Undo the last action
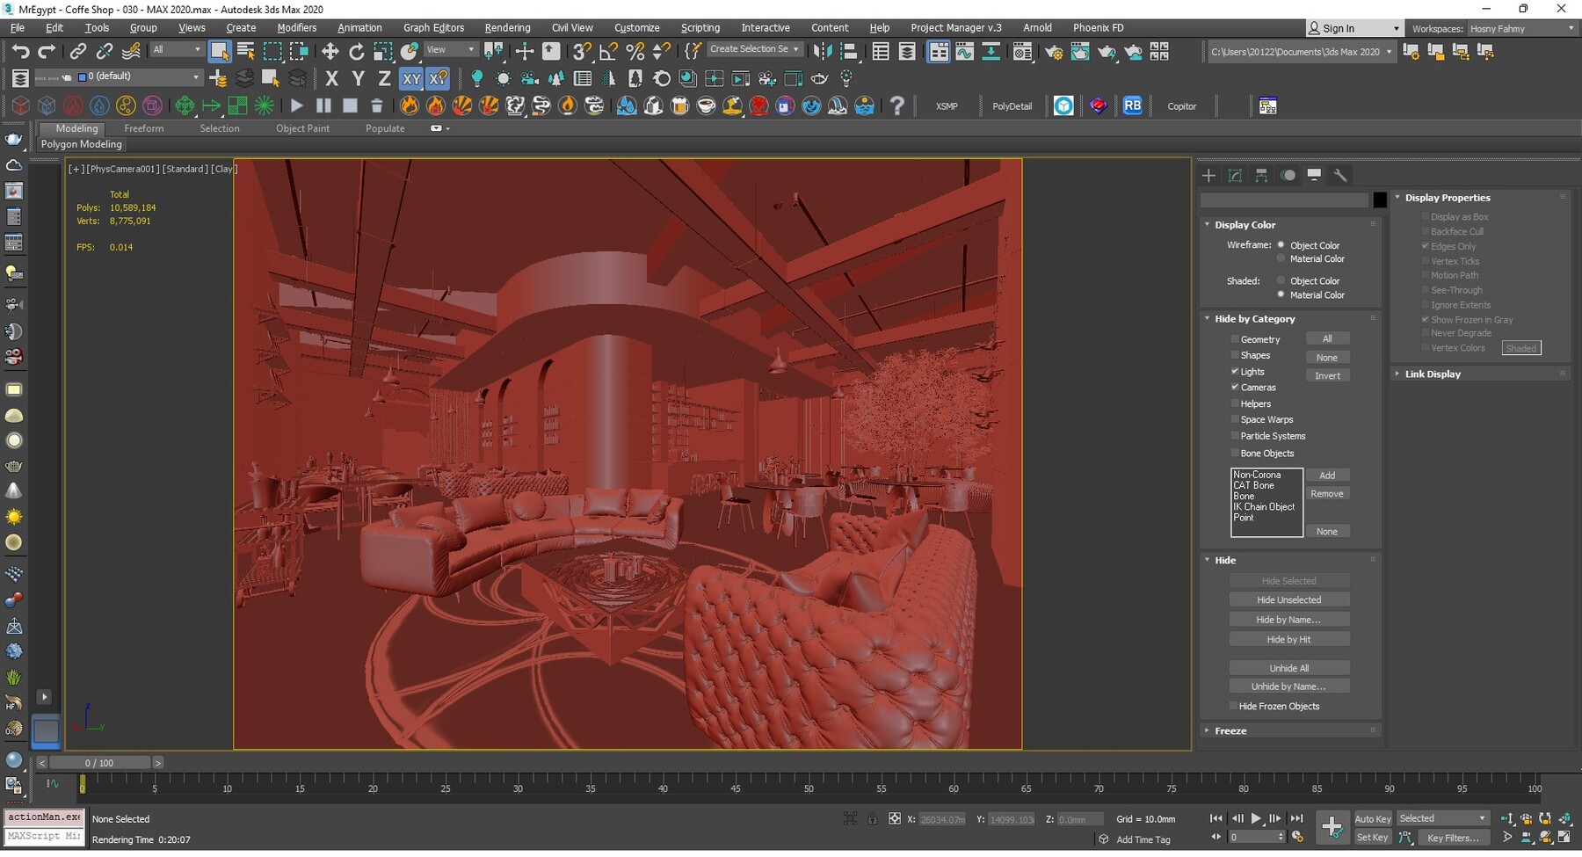This screenshot has height=857, width=1582. point(21,50)
